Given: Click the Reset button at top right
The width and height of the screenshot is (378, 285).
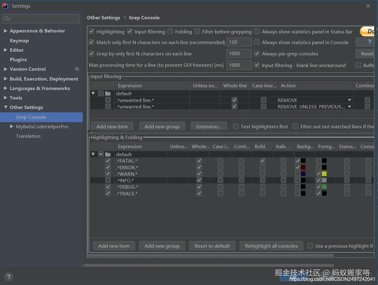Looking at the screenshot, I should tap(365, 54).
